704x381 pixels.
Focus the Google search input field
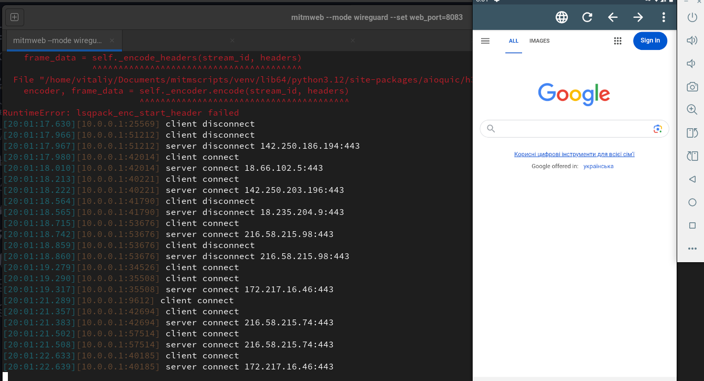[x=574, y=129]
